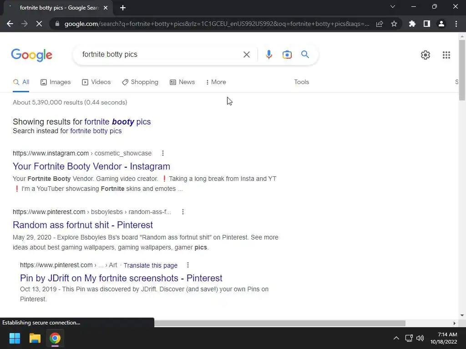Click the instagram.com cosmetic_showcase URL text
Screen dimensions: 466x349
[82, 153]
